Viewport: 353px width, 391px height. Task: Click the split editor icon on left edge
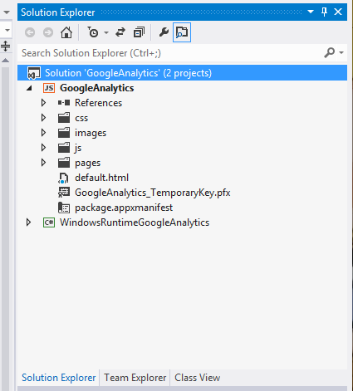click(x=6, y=46)
